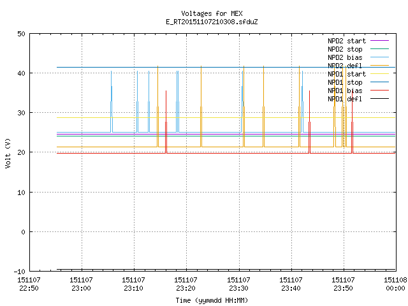Click the 'NPD2 bias' legend label

pos(345,57)
